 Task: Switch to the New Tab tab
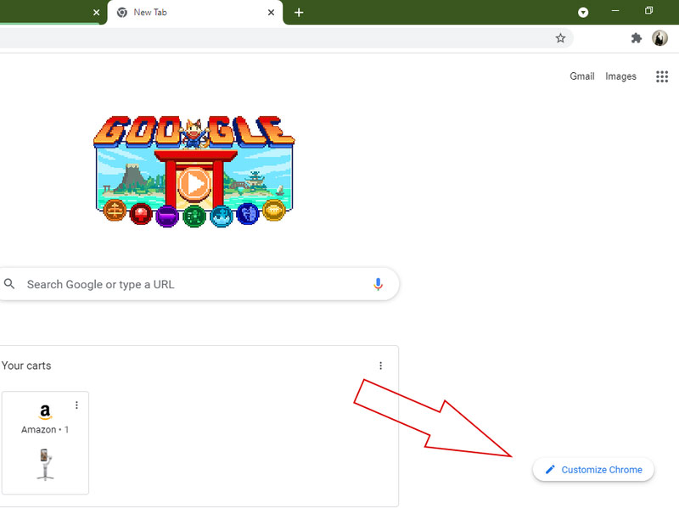[195, 13]
